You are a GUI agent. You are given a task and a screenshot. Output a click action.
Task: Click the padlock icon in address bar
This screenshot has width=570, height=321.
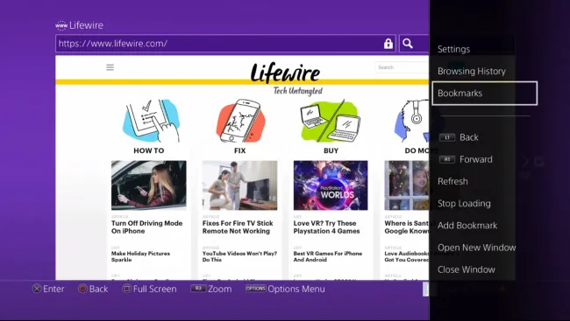click(388, 44)
